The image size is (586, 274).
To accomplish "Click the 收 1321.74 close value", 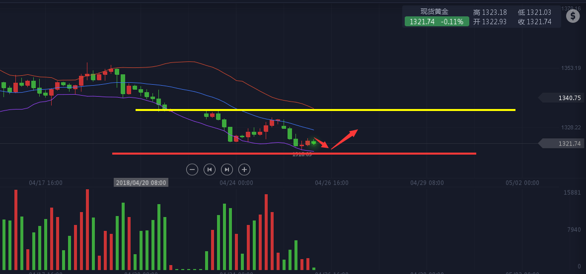I will [x=534, y=22].
